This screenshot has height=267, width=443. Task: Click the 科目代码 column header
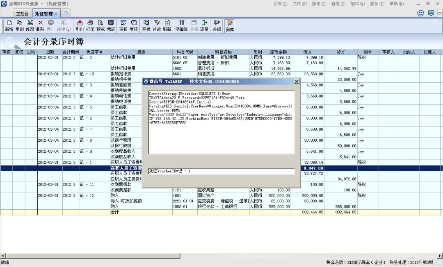[185, 52]
